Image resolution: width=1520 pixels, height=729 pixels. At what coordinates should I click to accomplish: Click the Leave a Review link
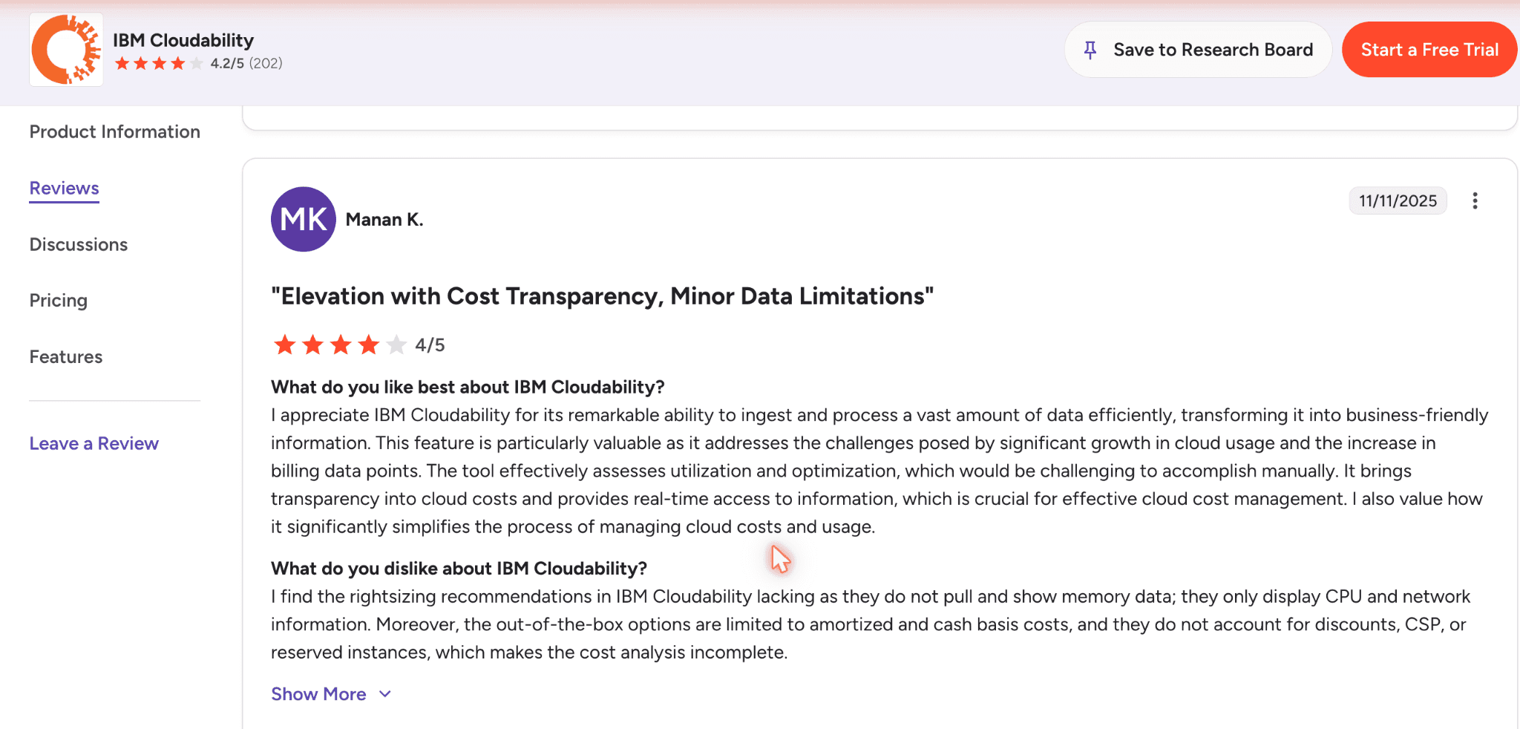coord(94,443)
